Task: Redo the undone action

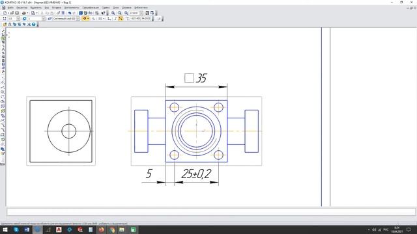Action: 74,13
